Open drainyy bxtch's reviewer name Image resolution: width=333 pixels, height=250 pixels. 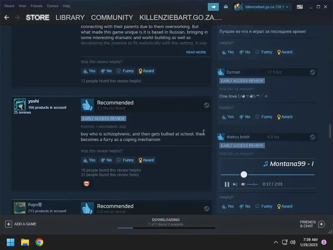238,137
